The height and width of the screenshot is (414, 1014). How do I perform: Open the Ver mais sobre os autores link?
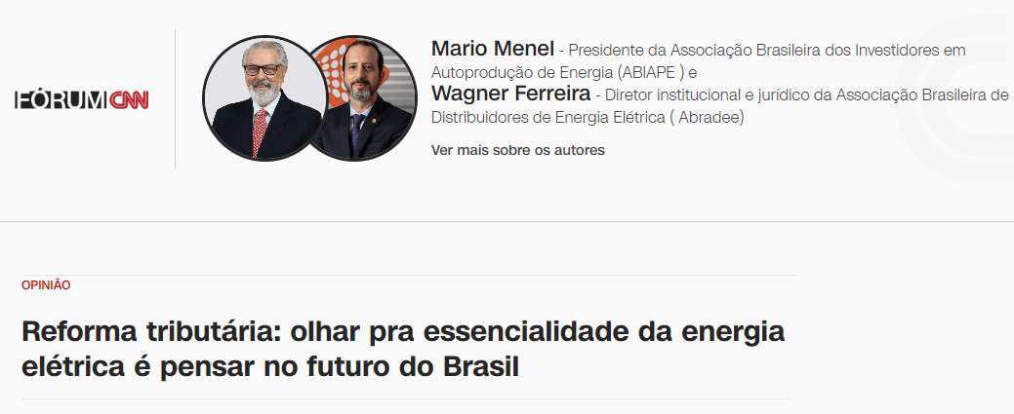[x=518, y=150]
